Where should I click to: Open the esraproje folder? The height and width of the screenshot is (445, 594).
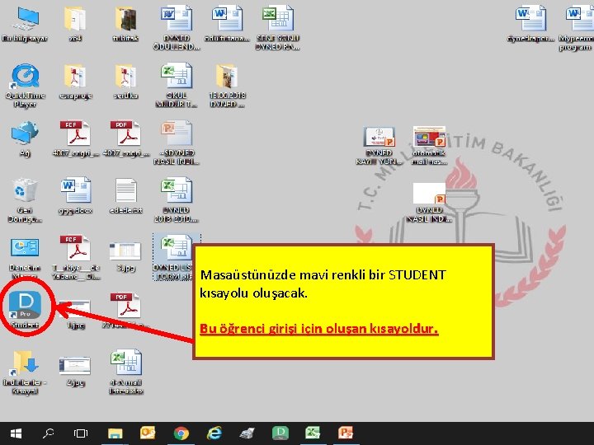pyautogui.click(x=75, y=76)
